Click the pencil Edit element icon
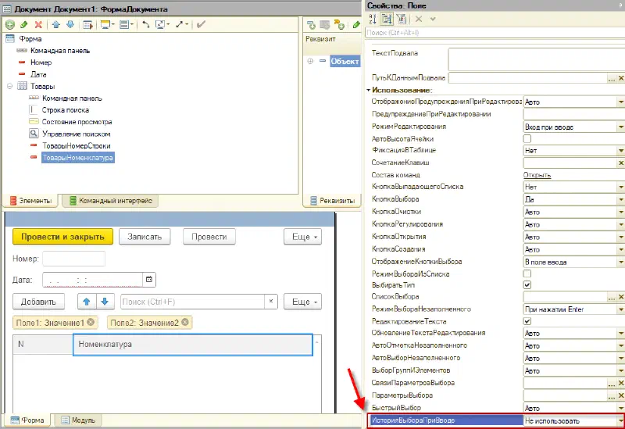This screenshot has width=625, height=429. [x=24, y=25]
